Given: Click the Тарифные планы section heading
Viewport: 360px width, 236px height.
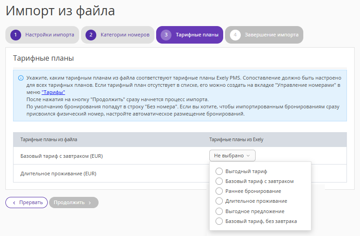Looking at the screenshot, I should click(43, 58).
